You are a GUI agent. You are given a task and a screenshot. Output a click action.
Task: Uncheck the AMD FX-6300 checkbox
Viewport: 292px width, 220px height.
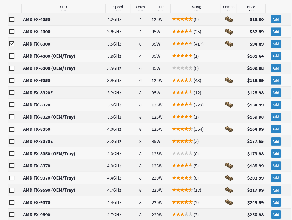pos(12,44)
